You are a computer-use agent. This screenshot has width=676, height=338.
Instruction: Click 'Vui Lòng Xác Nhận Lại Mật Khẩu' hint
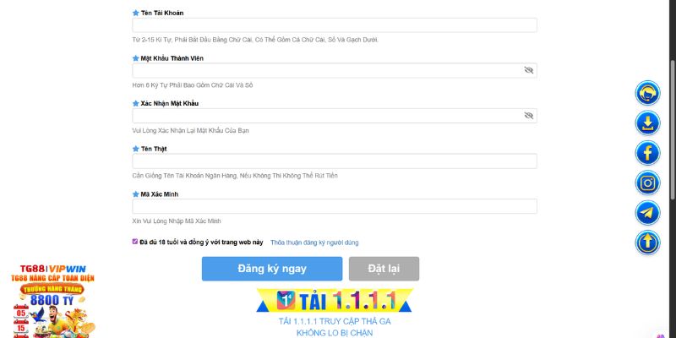191,131
